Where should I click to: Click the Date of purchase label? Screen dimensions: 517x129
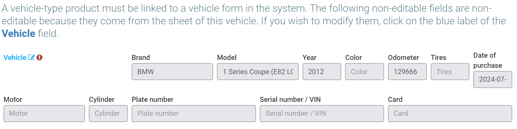[x=488, y=60]
